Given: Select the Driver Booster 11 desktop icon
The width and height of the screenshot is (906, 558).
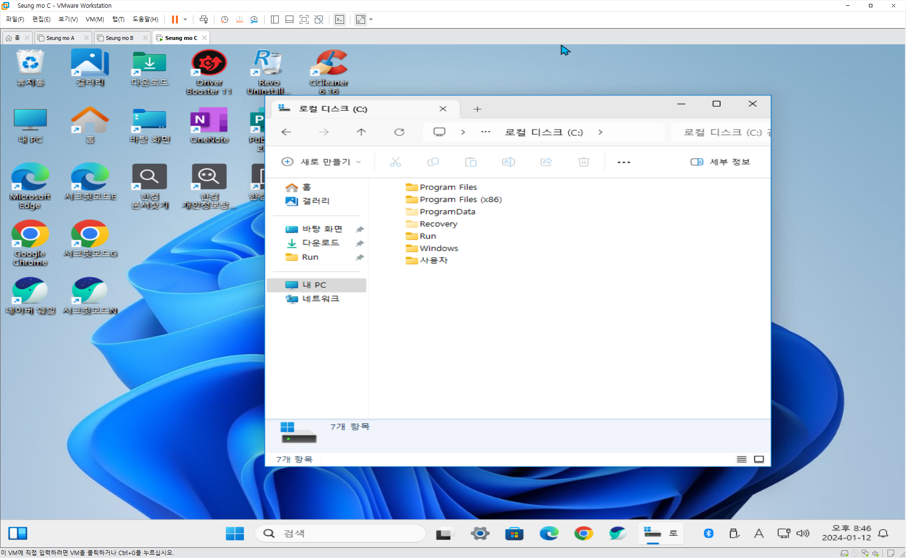Looking at the screenshot, I should pos(209,72).
